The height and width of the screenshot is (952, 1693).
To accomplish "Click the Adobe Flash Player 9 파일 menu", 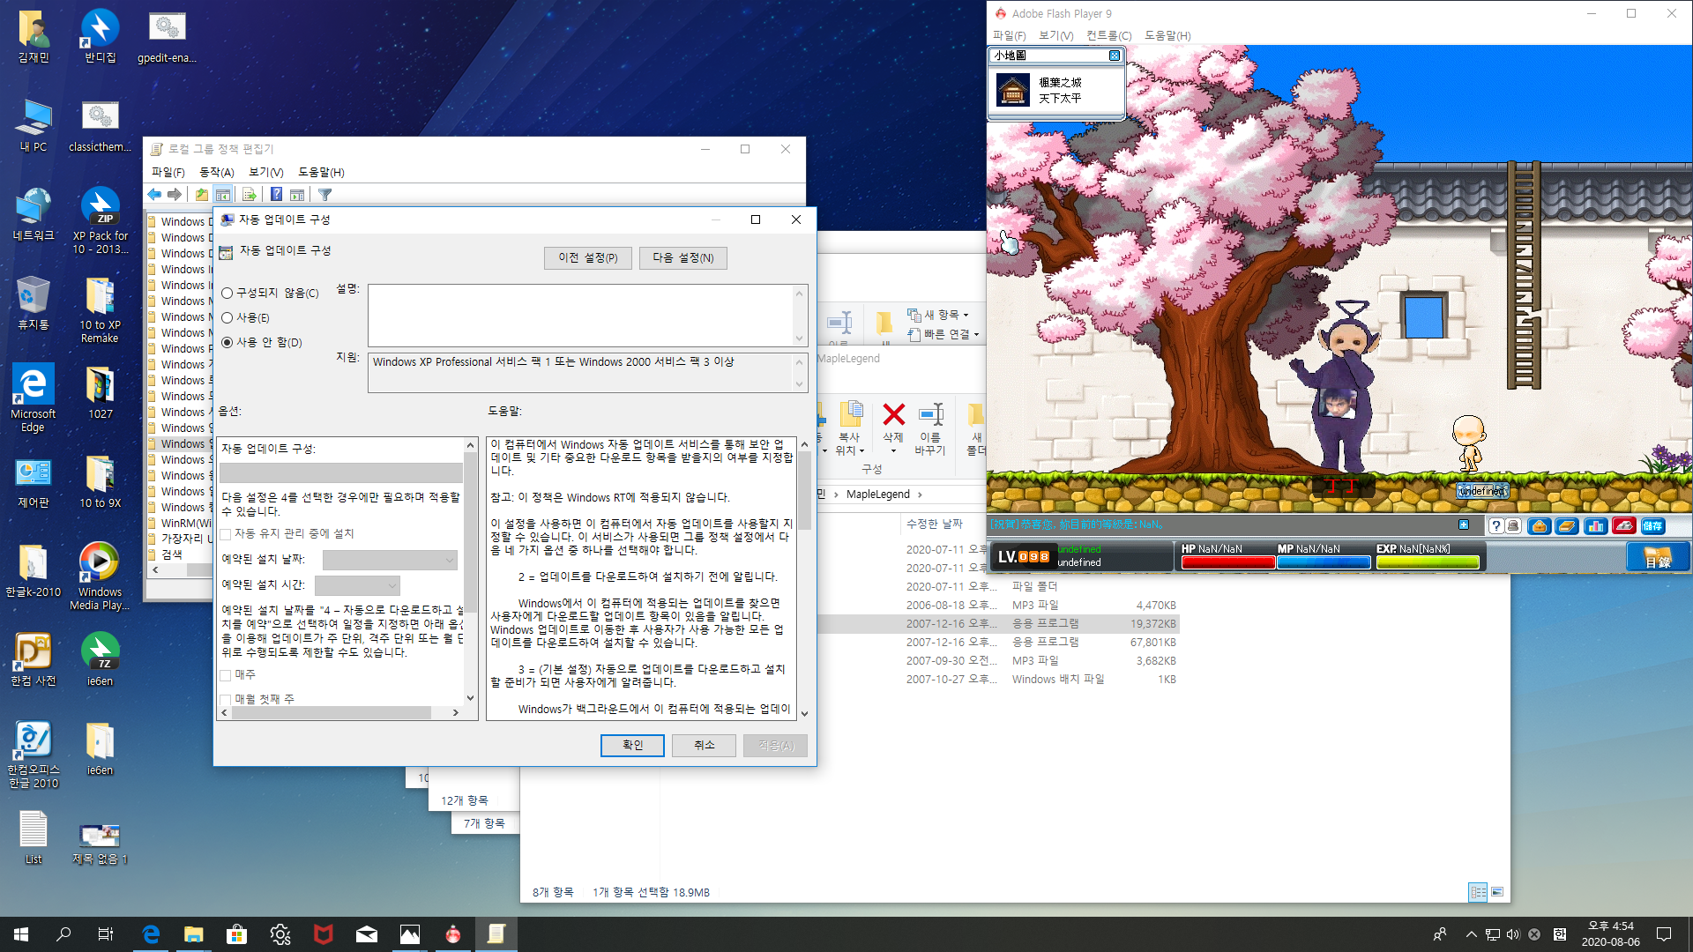I will [x=1010, y=35].
